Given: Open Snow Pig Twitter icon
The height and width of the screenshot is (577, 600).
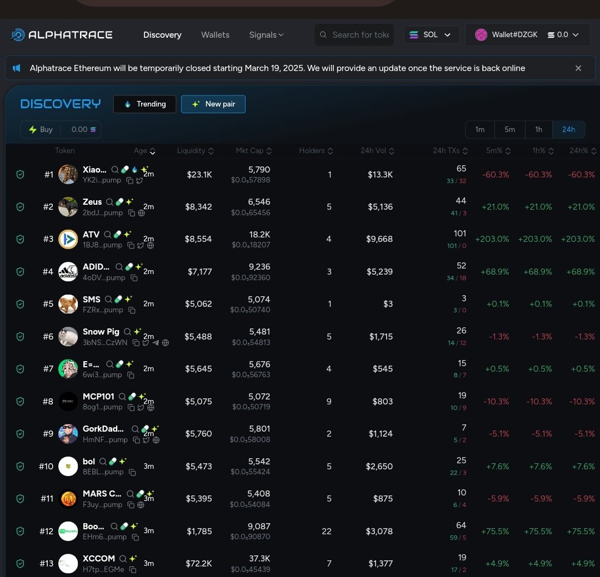Looking at the screenshot, I should coord(146,343).
